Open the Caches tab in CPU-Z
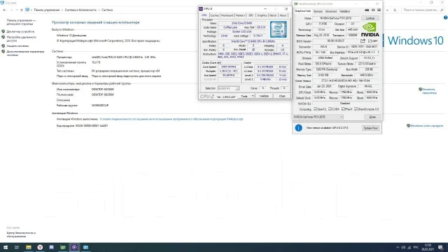Screen dimensions: 448x252 [x=215, y=15]
